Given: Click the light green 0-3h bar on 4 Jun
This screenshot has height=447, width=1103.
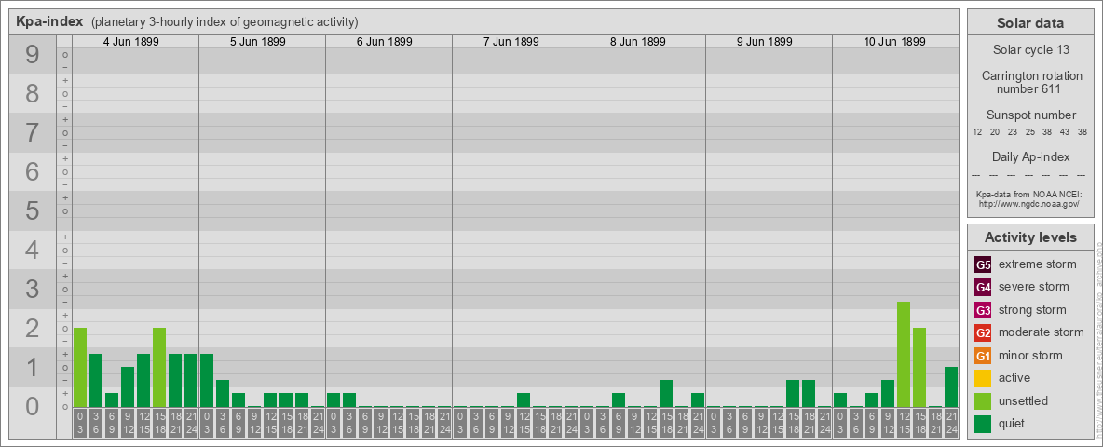Looking at the screenshot, I should [80, 367].
